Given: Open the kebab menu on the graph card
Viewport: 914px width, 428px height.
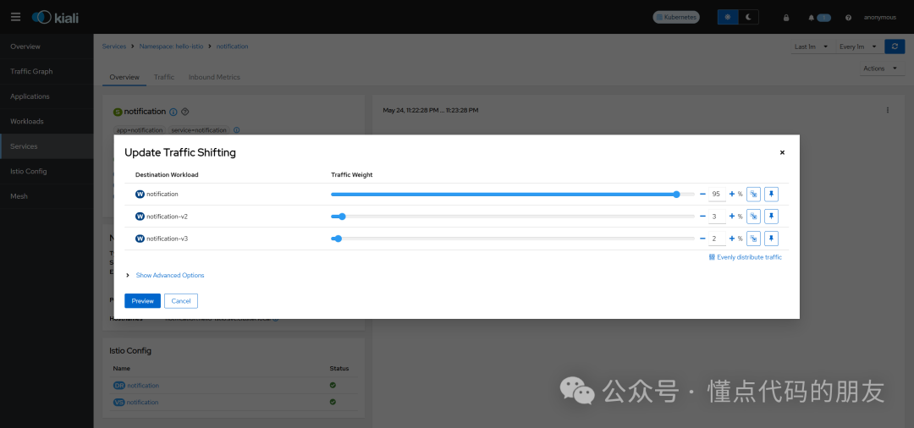Looking at the screenshot, I should (x=888, y=110).
